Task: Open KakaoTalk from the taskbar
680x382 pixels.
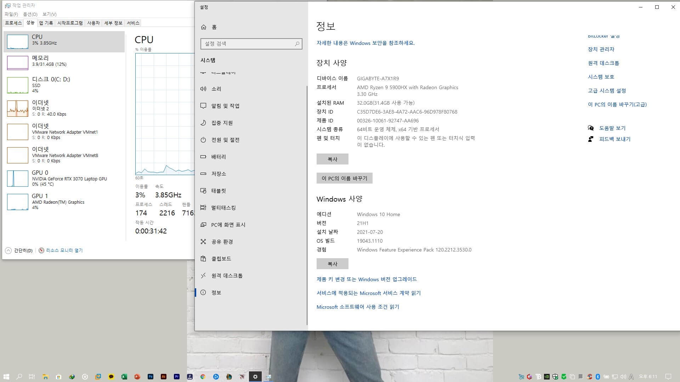Action: pos(111,377)
